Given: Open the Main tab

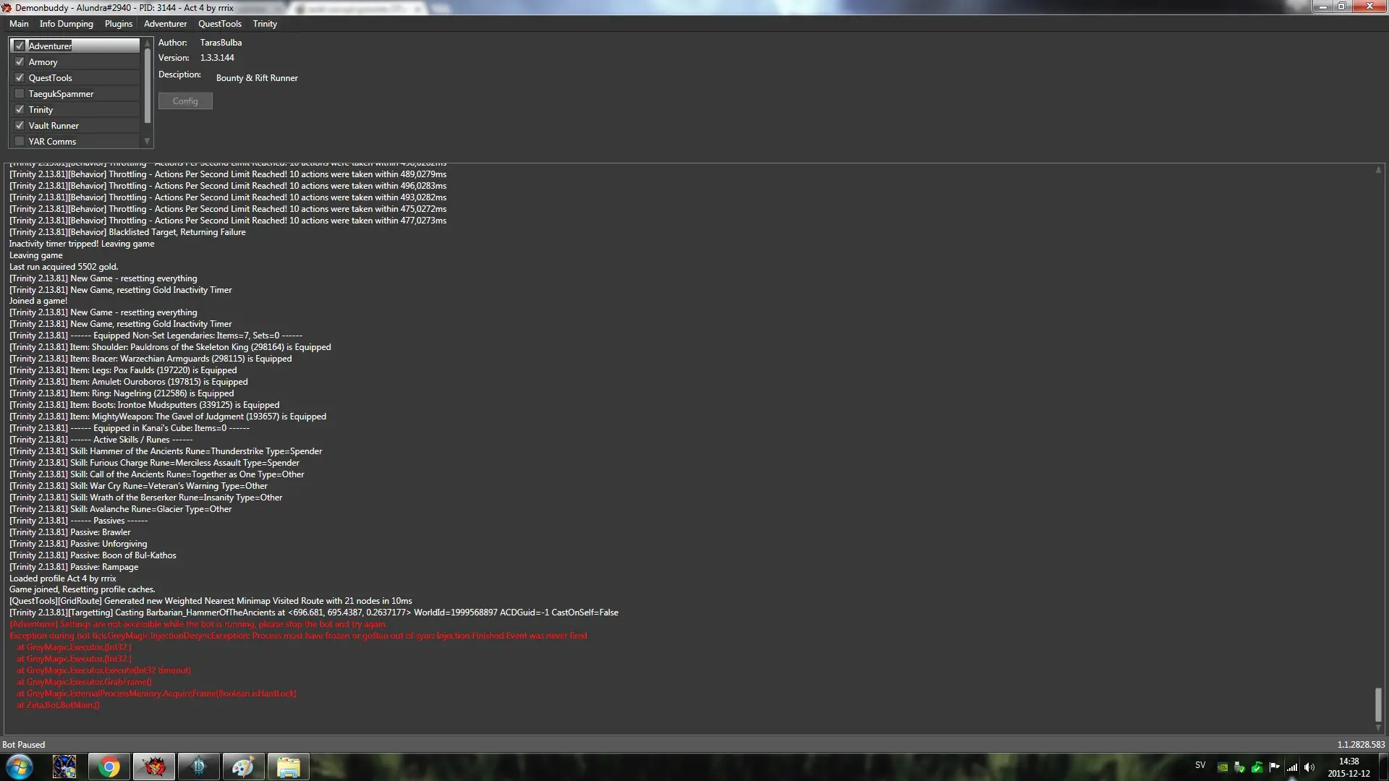Looking at the screenshot, I should [19, 24].
